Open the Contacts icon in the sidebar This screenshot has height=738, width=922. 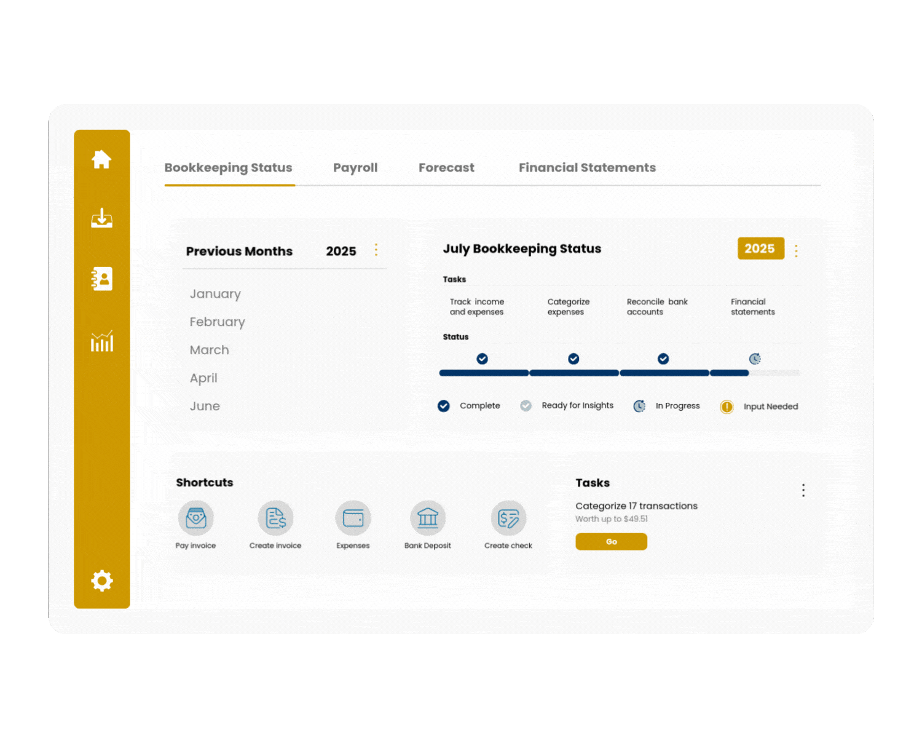point(101,279)
